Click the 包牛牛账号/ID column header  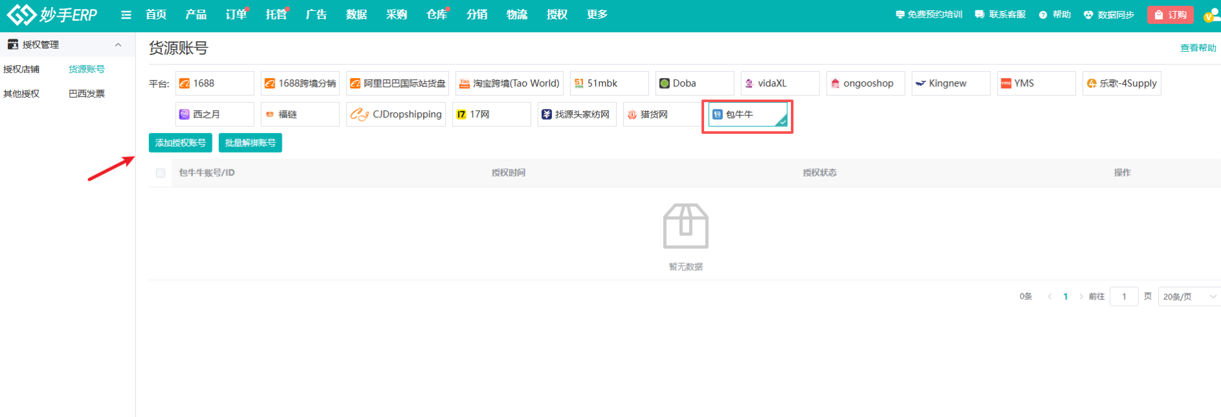[x=207, y=173]
